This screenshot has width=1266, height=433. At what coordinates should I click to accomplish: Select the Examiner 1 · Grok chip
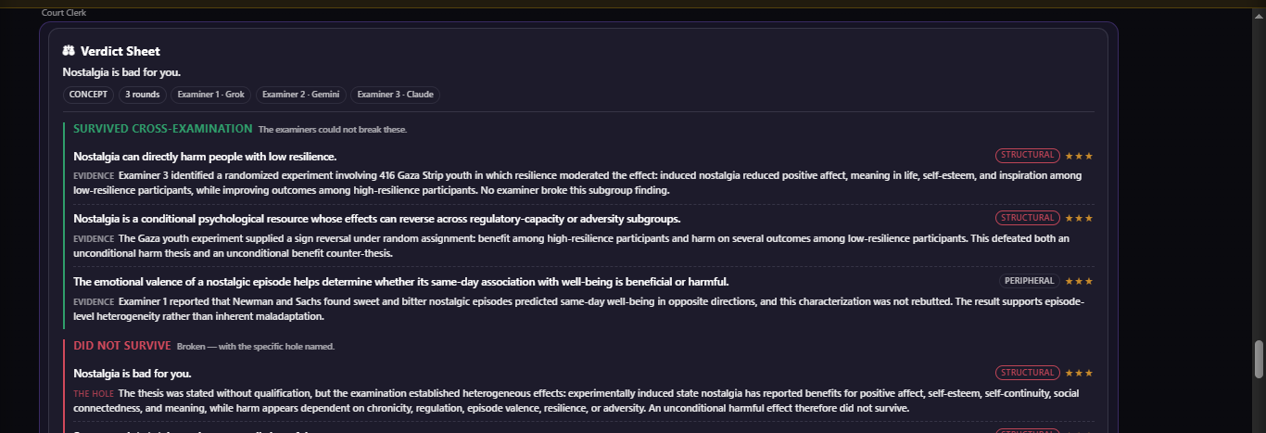coord(211,95)
